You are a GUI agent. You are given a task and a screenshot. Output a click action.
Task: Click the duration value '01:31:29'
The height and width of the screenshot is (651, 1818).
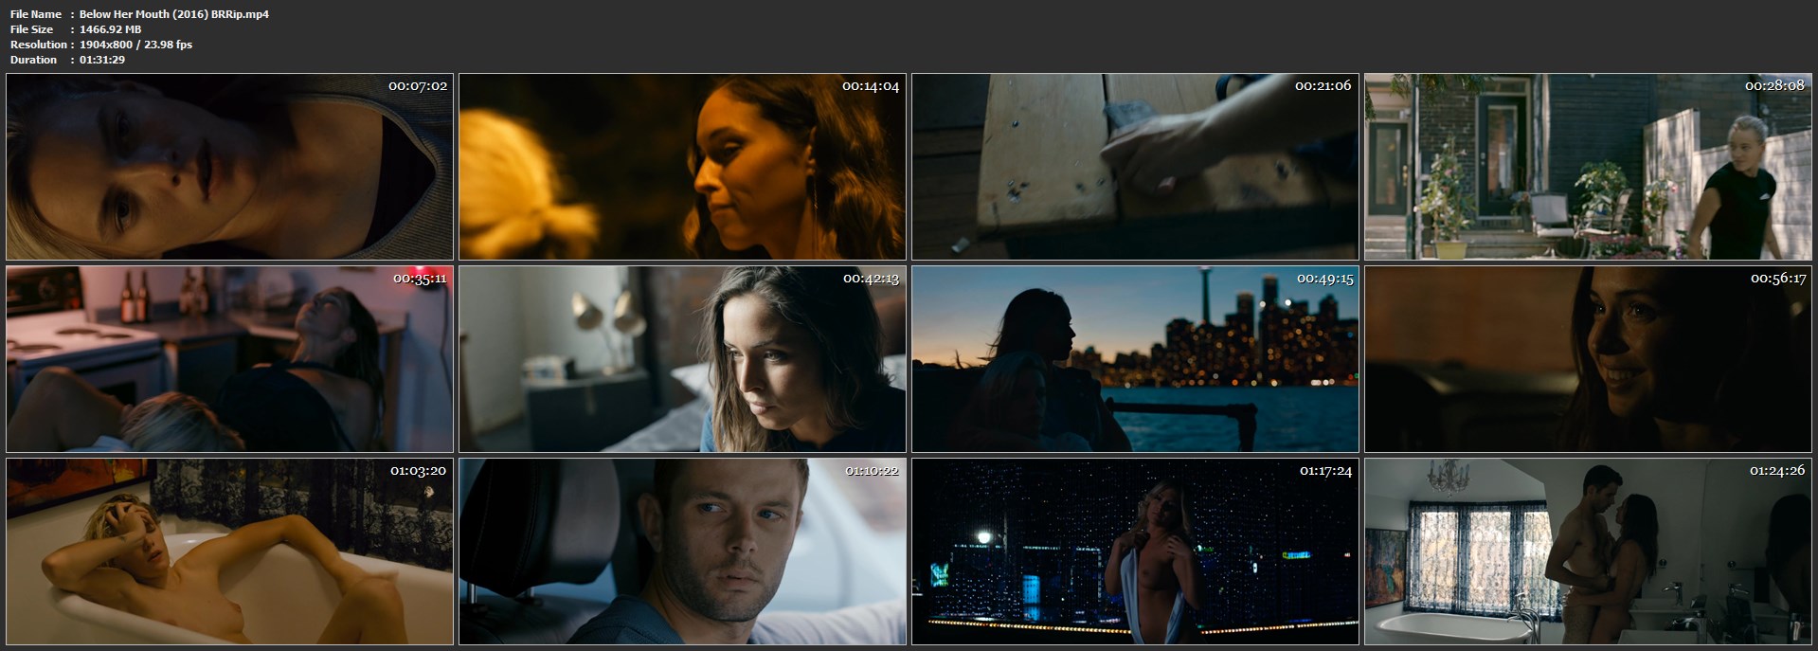(x=102, y=60)
